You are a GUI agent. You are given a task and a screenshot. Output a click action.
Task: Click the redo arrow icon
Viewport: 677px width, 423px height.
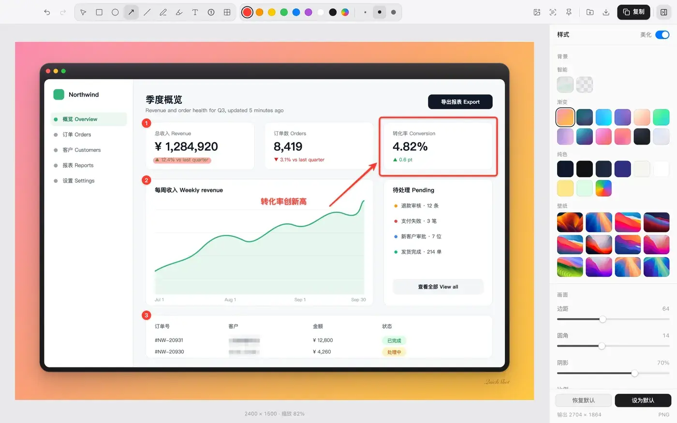[x=63, y=12]
